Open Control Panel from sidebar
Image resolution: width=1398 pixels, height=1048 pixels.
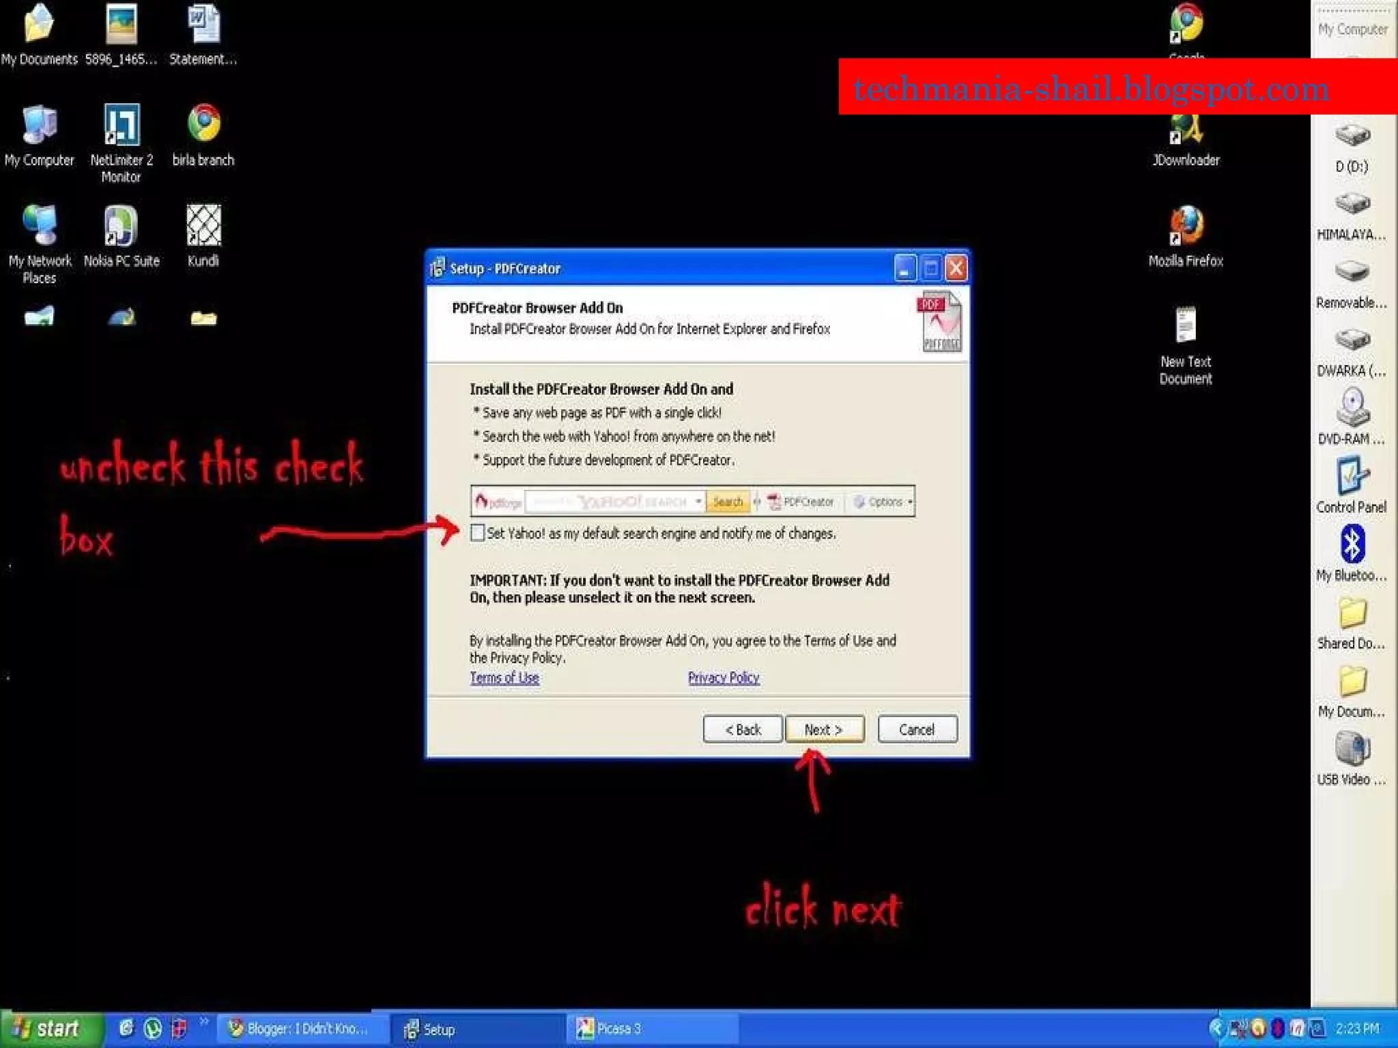1352,476
